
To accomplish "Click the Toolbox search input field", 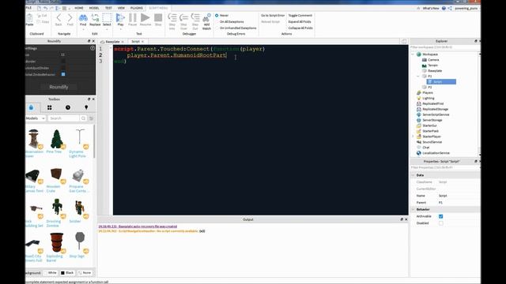I will [63, 118].
